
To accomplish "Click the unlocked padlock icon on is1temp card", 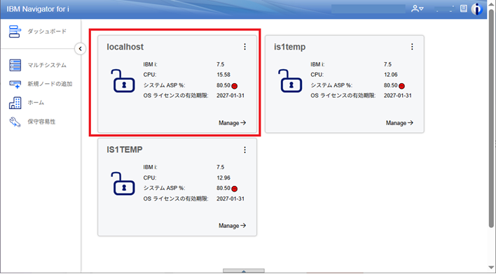I will click(291, 81).
